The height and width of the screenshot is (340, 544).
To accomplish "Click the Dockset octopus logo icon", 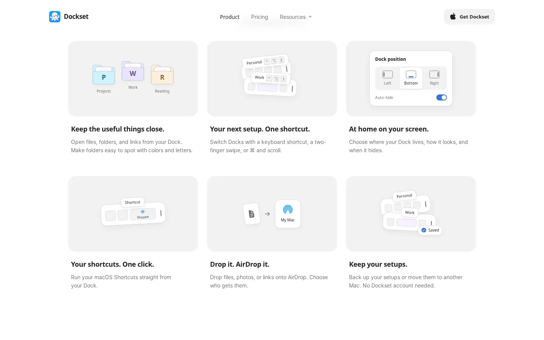I will click(x=55, y=17).
